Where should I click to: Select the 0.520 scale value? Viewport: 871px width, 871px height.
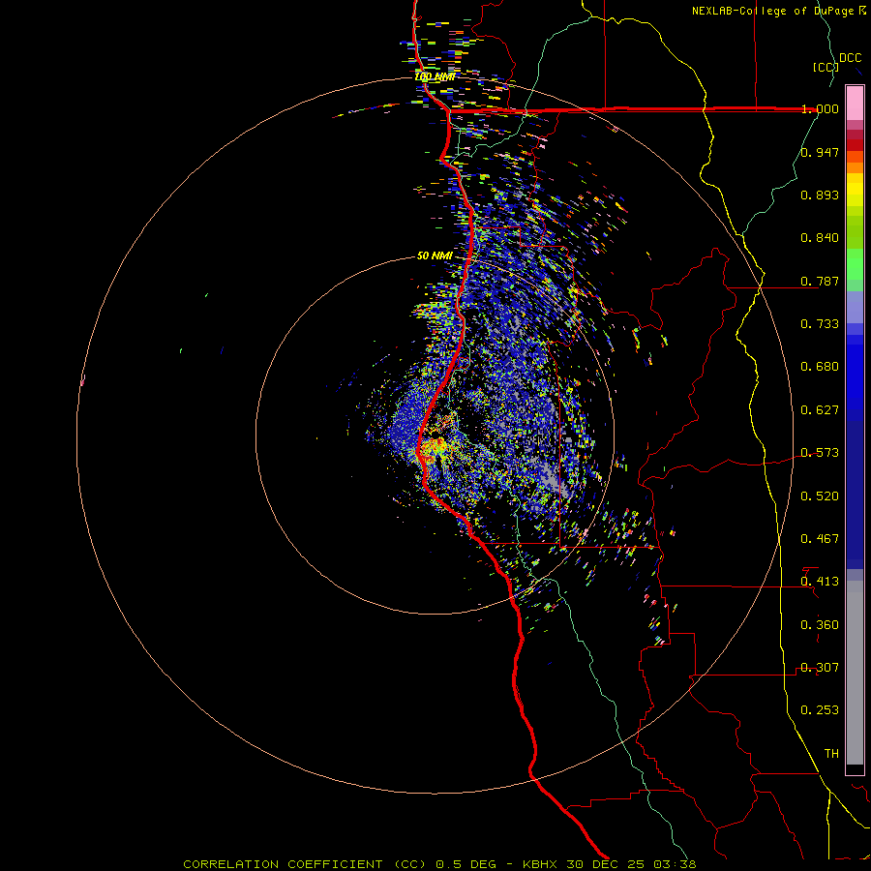tap(820, 496)
